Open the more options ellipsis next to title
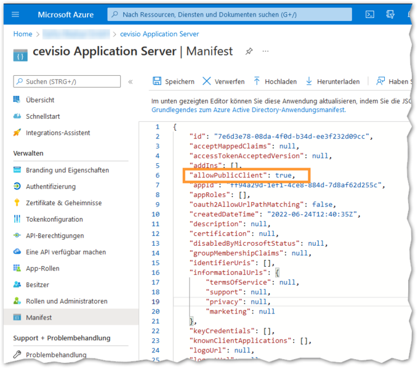 coord(265,51)
